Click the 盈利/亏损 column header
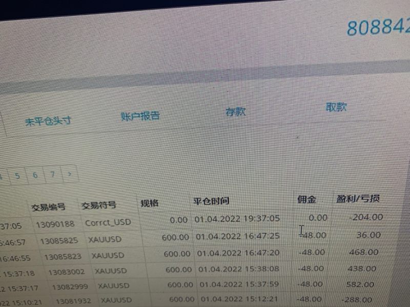 tap(358, 199)
